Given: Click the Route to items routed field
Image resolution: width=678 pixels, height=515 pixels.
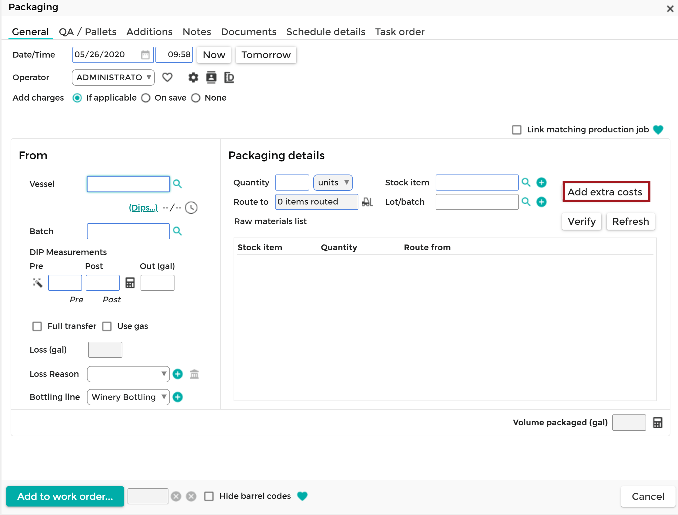Looking at the screenshot, I should (x=317, y=202).
